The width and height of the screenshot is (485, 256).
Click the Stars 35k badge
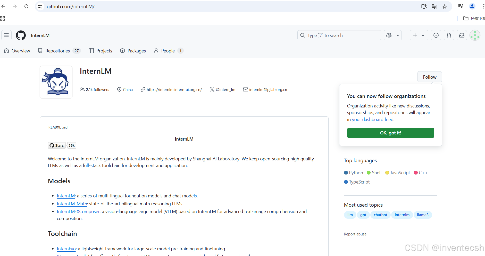pyautogui.click(x=62, y=145)
